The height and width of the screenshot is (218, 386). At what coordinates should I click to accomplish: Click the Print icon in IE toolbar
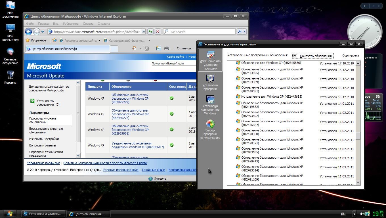(x=167, y=48)
